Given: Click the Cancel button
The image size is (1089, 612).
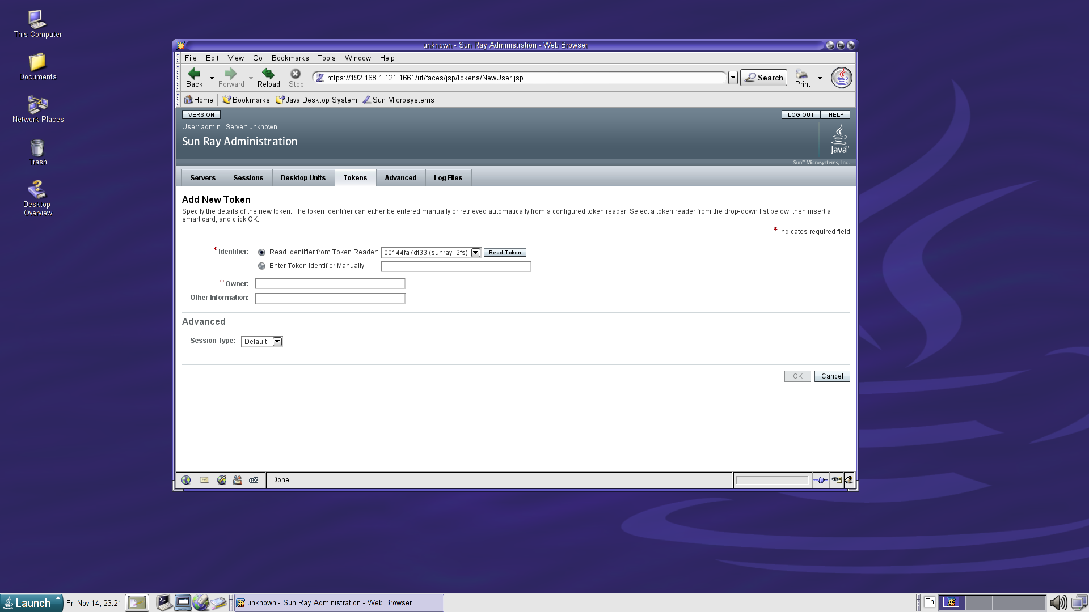Looking at the screenshot, I should pos(831,376).
